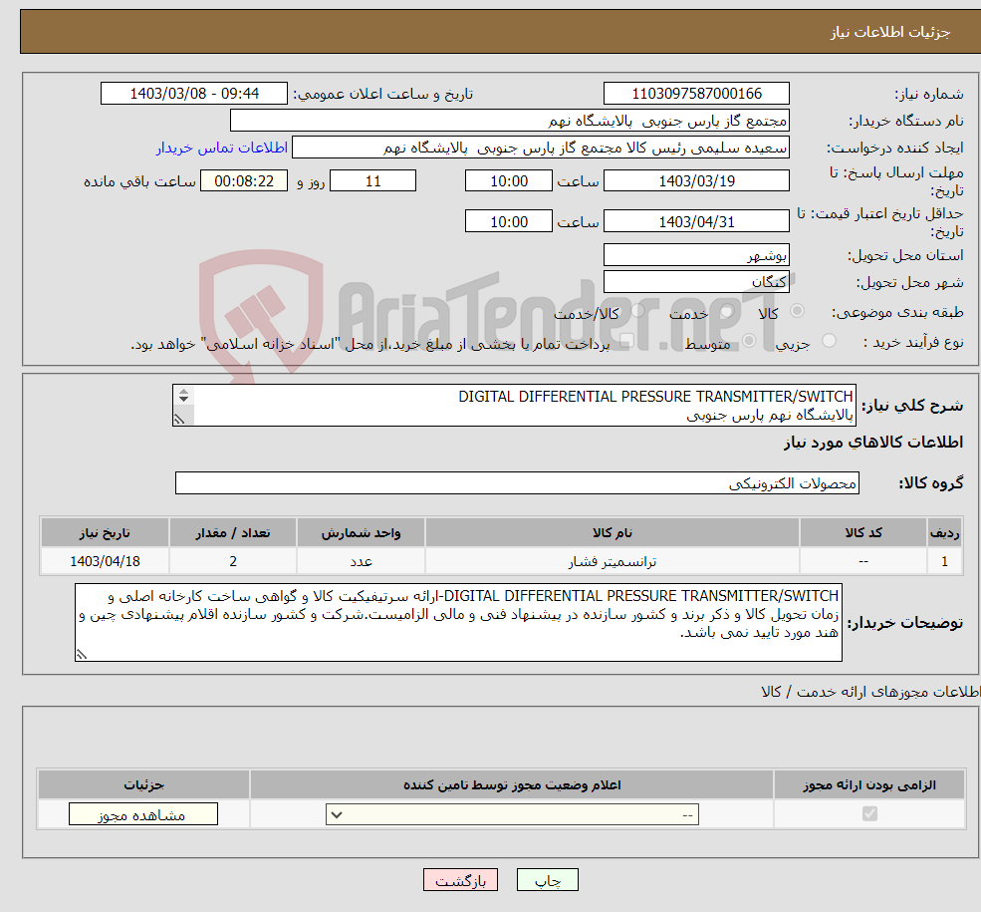Click the جزئیات column header

click(143, 785)
